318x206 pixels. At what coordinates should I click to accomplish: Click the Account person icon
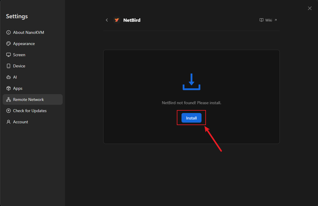[x=9, y=122]
